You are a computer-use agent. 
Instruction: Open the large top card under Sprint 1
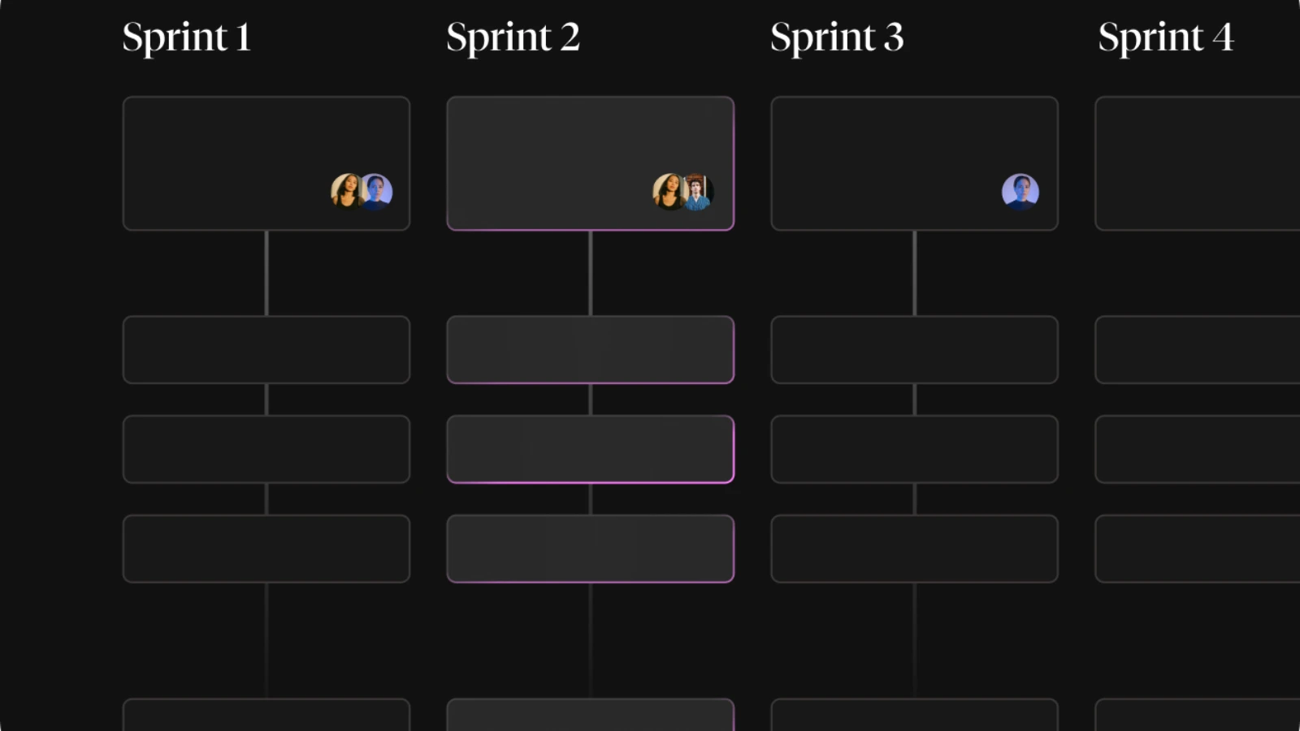[x=266, y=163]
